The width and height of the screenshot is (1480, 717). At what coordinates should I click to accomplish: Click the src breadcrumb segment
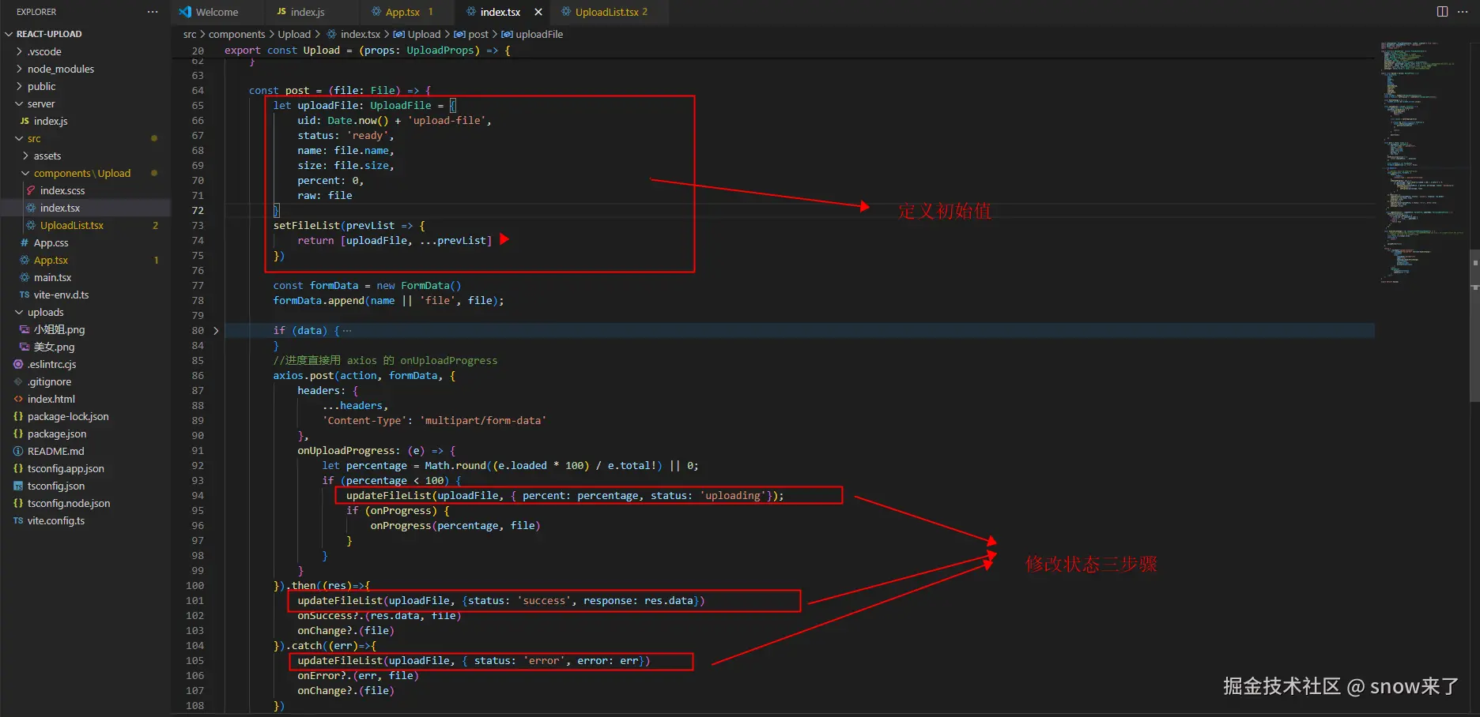point(190,34)
